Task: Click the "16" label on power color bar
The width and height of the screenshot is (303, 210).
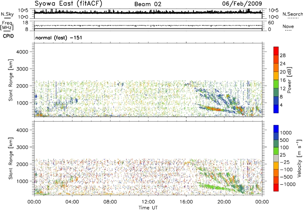Action: (x=283, y=80)
